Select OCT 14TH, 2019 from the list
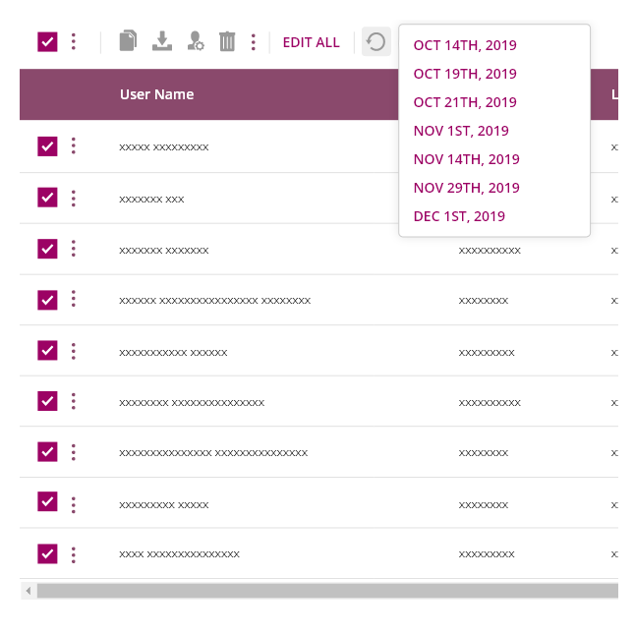The width and height of the screenshot is (635, 635). [465, 45]
